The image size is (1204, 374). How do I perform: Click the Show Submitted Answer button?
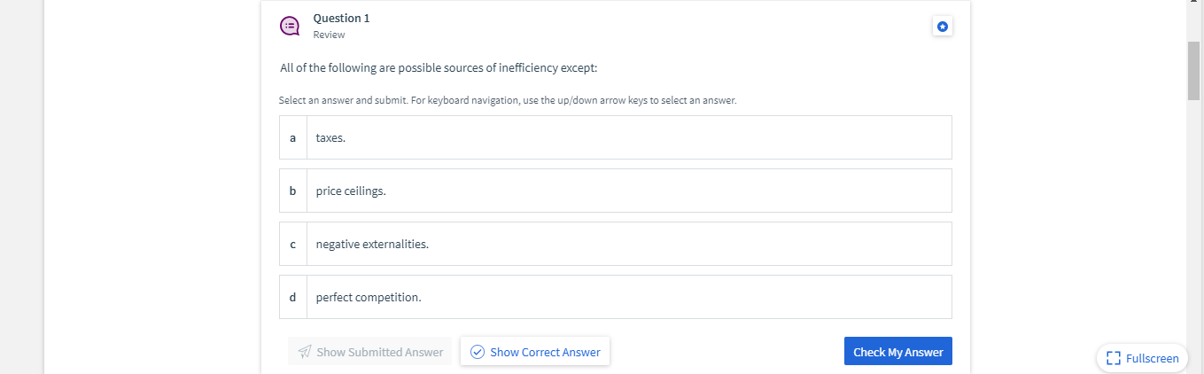[379, 352]
